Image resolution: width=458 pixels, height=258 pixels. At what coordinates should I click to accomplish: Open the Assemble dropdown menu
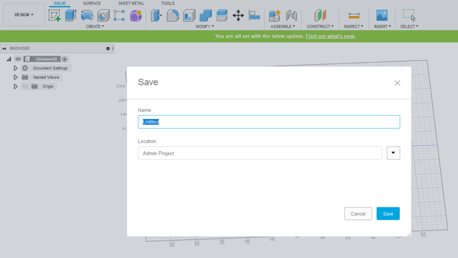coord(283,26)
